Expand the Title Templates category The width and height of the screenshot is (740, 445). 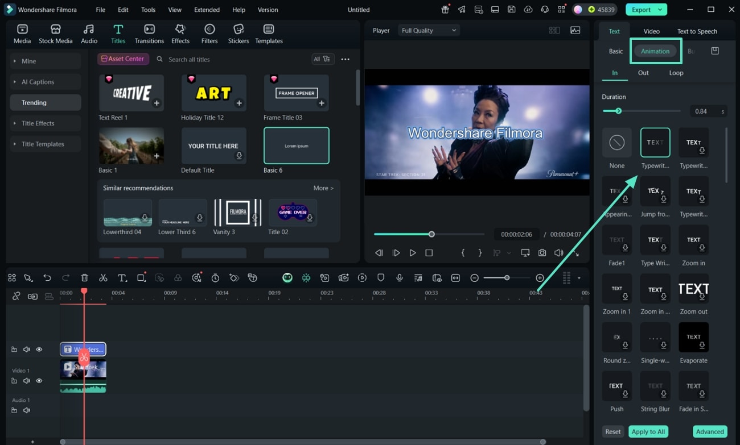point(46,144)
